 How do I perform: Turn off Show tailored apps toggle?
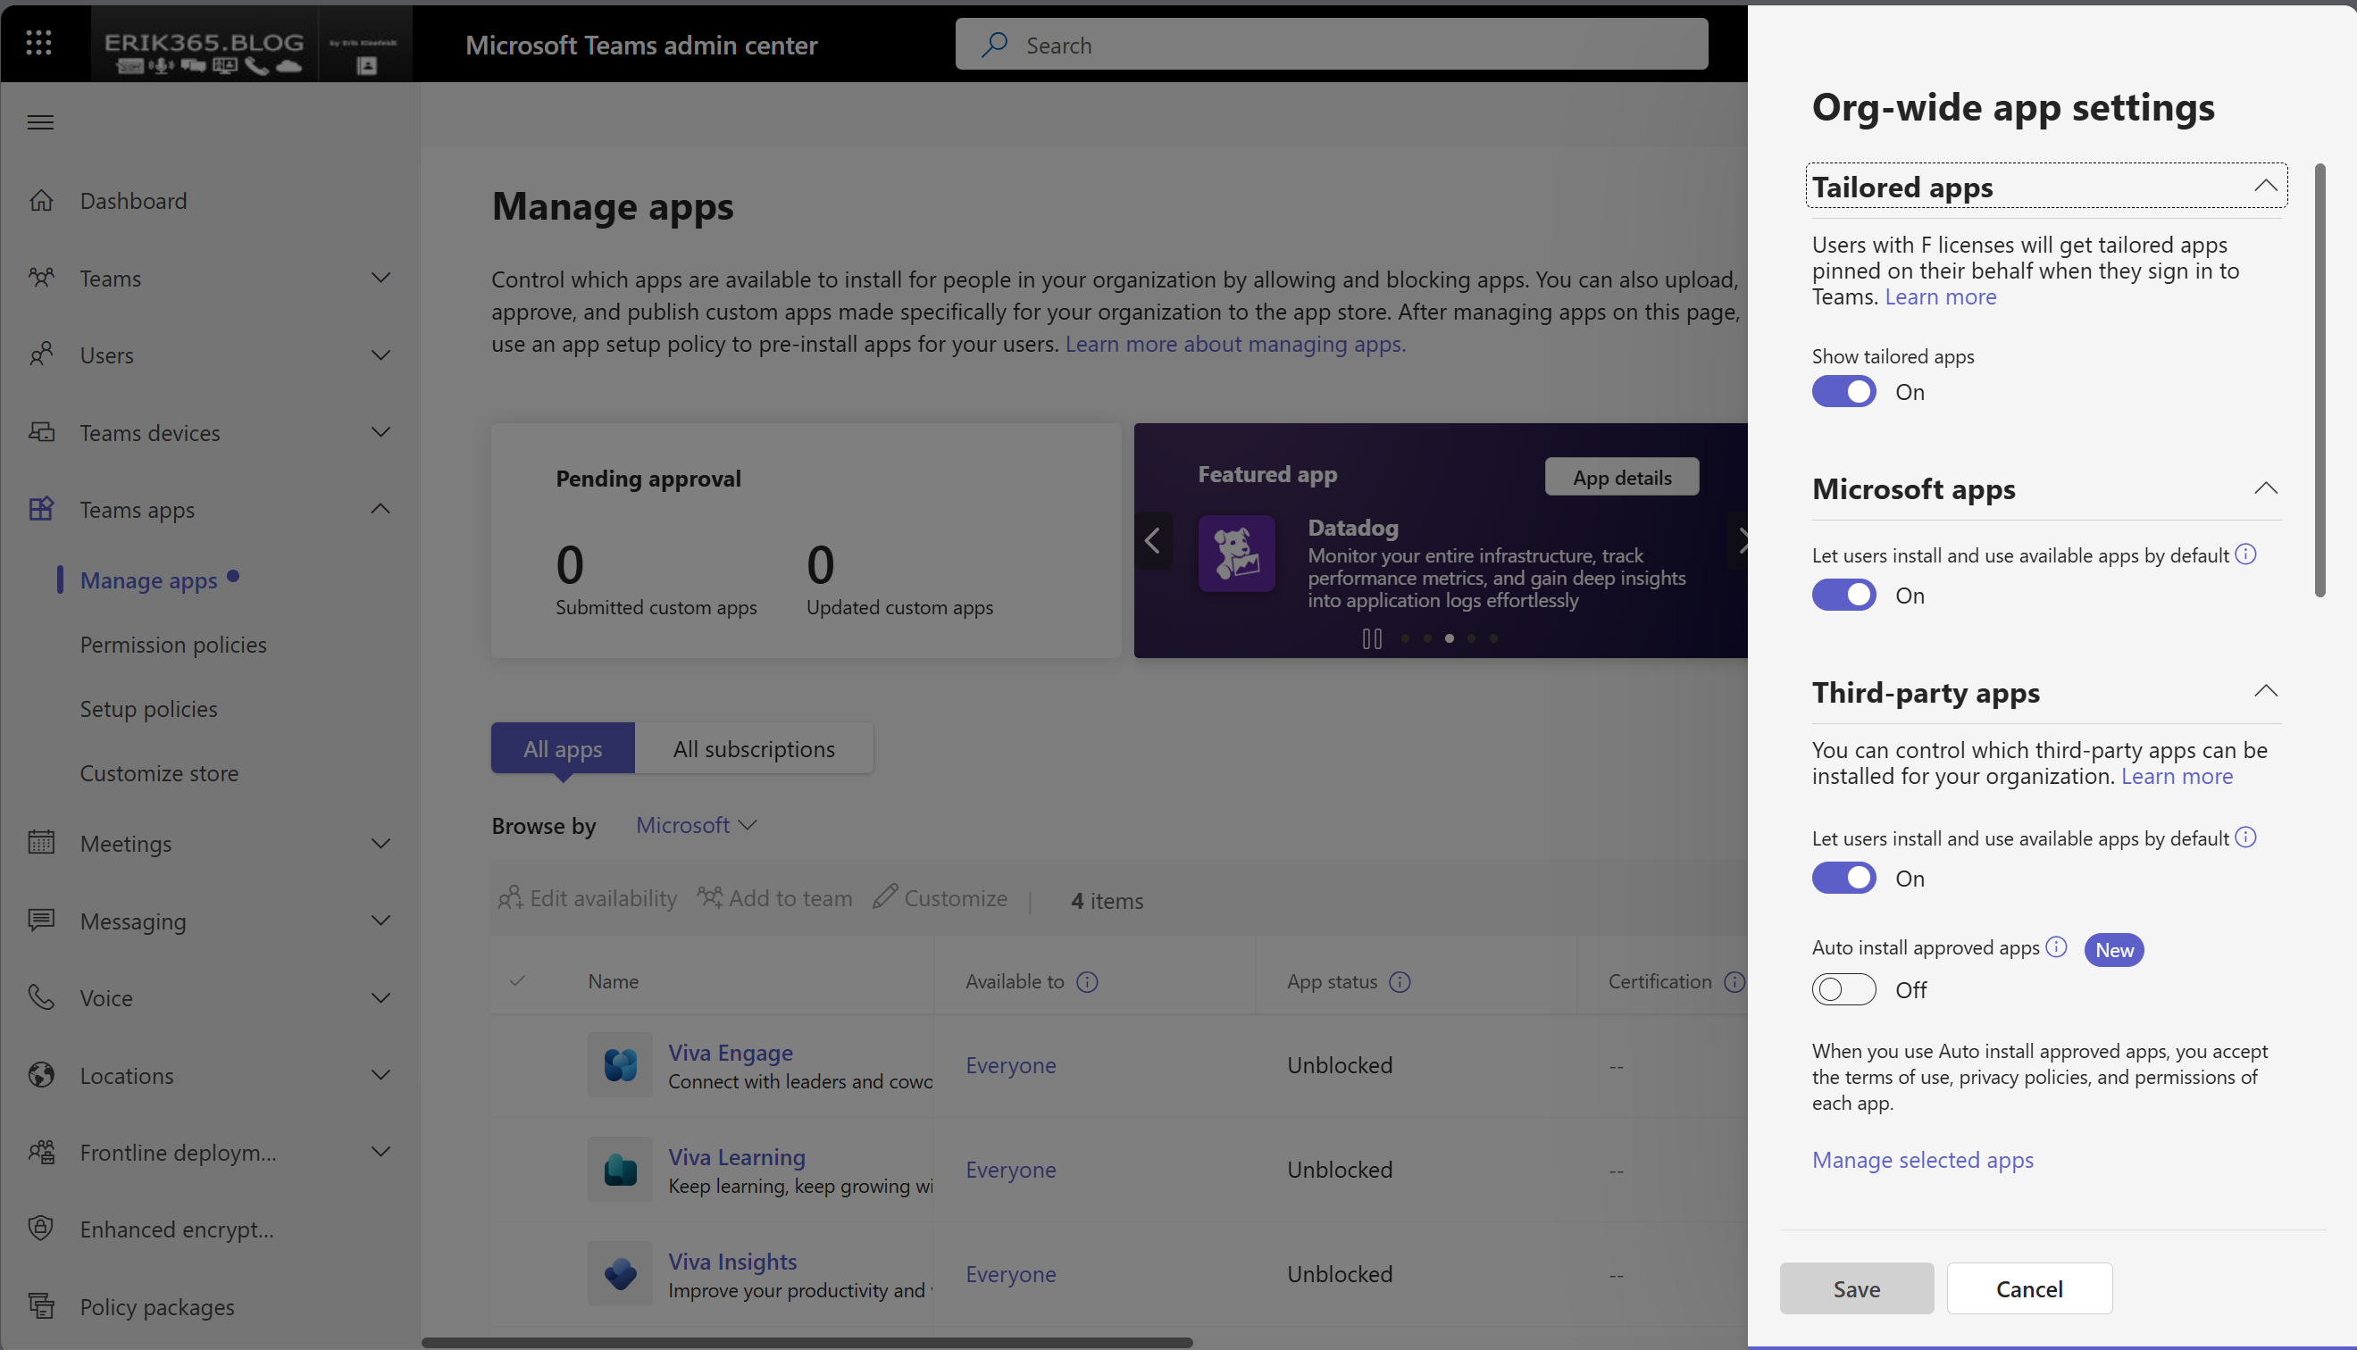point(1843,391)
